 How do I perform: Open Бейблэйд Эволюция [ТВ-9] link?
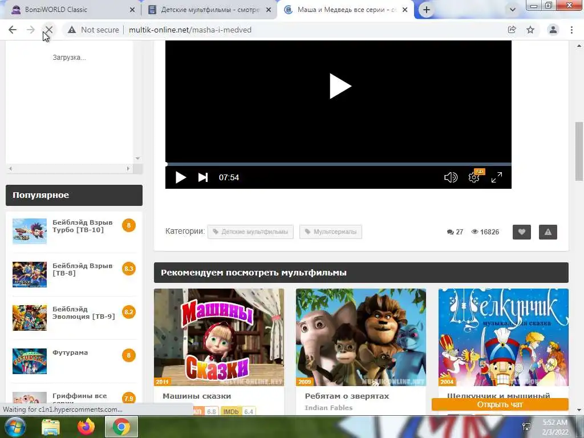(x=83, y=313)
